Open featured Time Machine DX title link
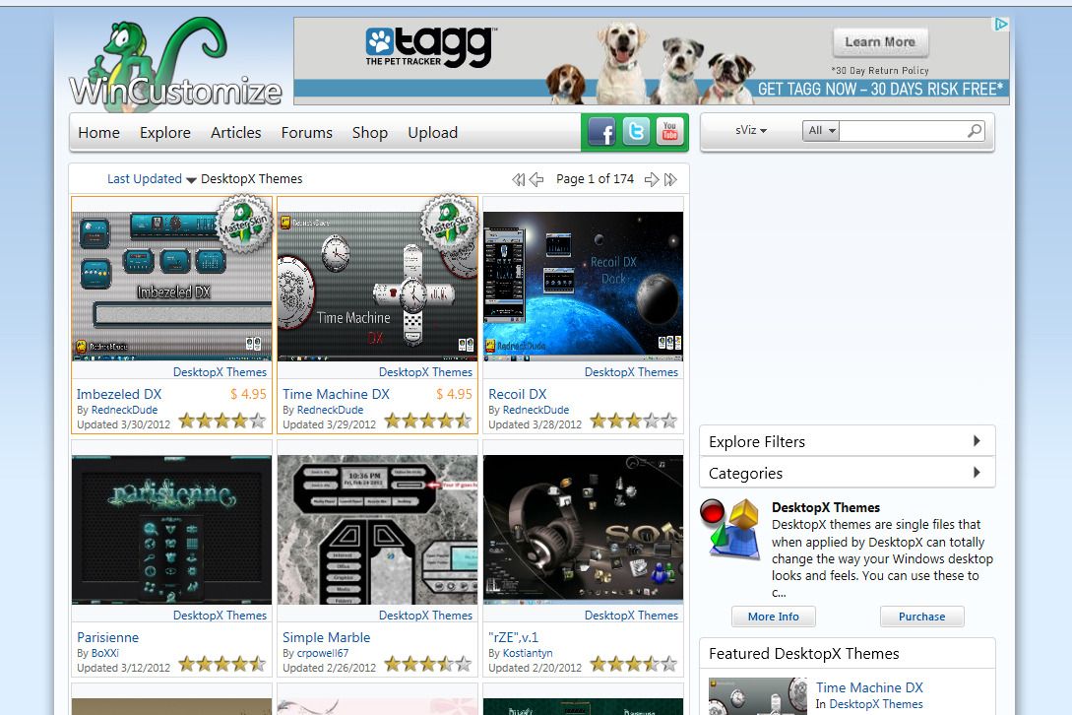 [869, 687]
